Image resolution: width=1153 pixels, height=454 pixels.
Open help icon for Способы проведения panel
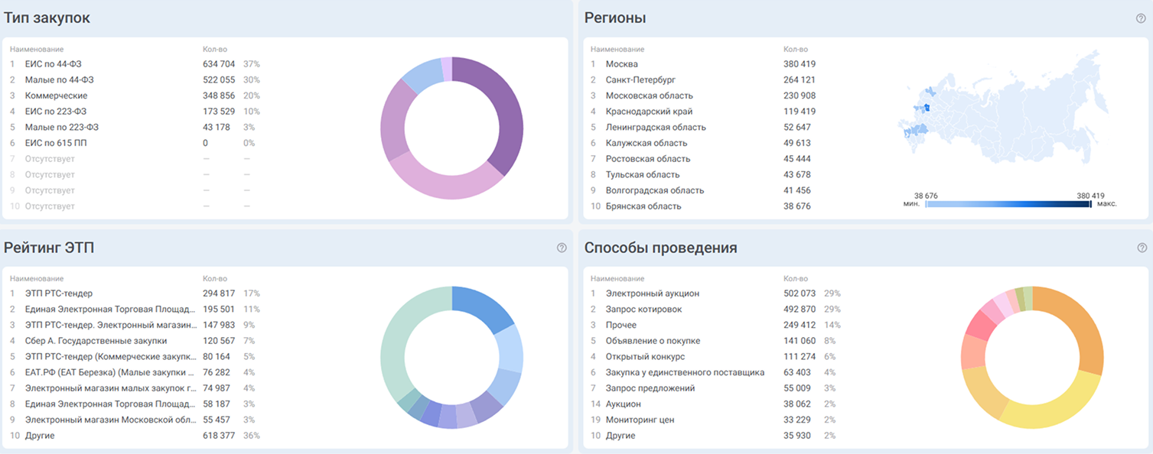(1142, 248)
